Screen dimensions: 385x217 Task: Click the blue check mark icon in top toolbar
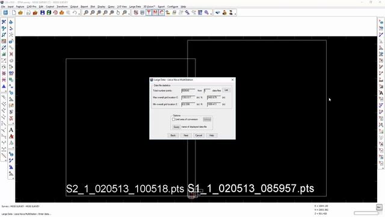click(218, 13)
